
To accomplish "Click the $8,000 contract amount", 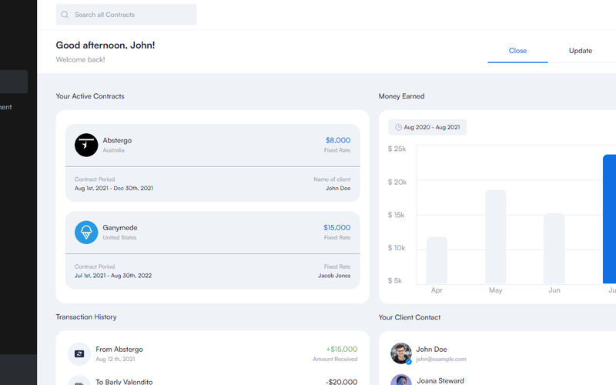I will 338,140.
